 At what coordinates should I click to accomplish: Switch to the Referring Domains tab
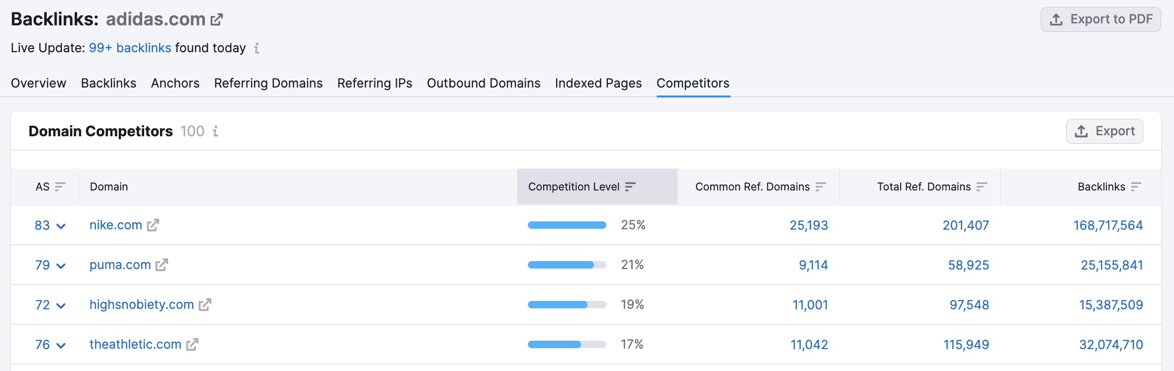[x=268, y=83]
